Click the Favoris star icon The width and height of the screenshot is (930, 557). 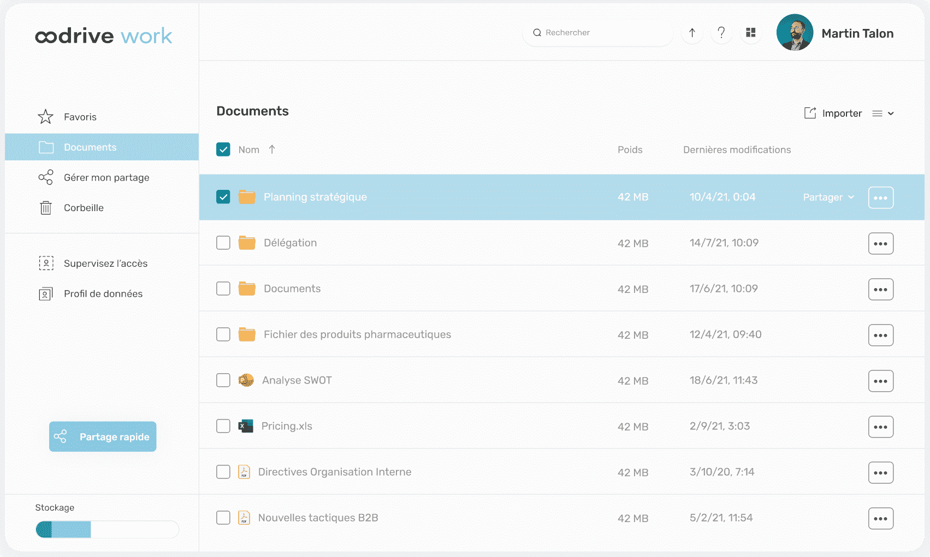[46, 117]
